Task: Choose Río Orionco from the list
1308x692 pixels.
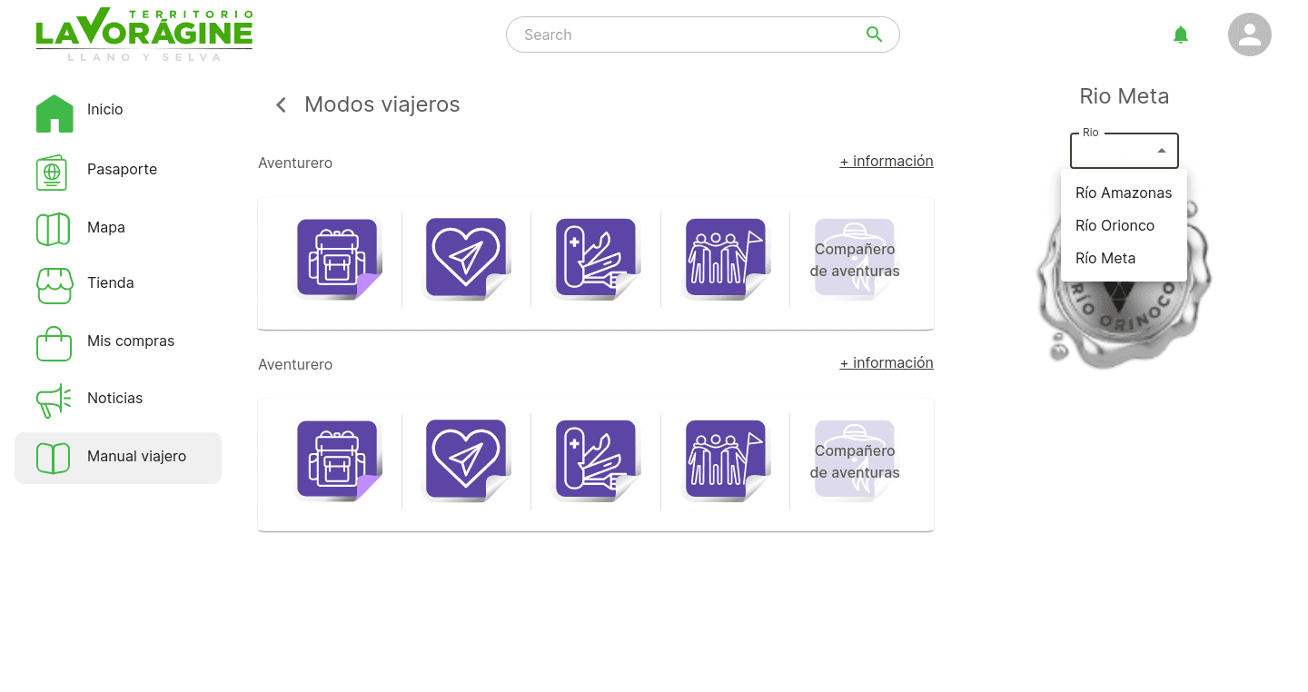Action: (1124, 225)
